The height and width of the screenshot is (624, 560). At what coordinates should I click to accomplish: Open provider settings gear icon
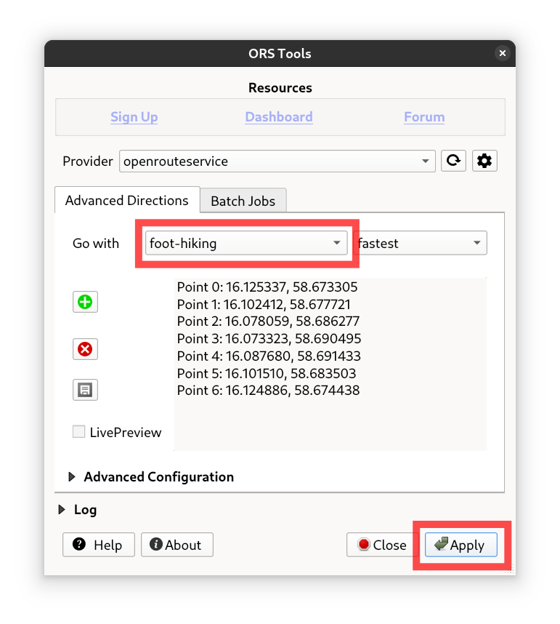(484, 161)
